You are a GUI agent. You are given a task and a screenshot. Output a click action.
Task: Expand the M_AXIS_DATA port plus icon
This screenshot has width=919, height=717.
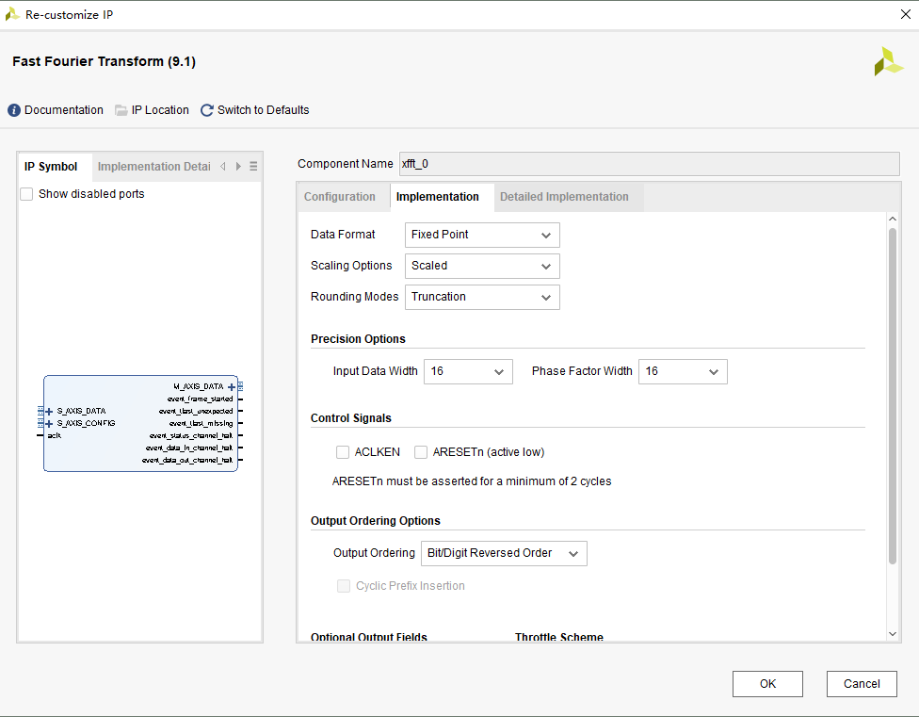(x=232, y=386)
